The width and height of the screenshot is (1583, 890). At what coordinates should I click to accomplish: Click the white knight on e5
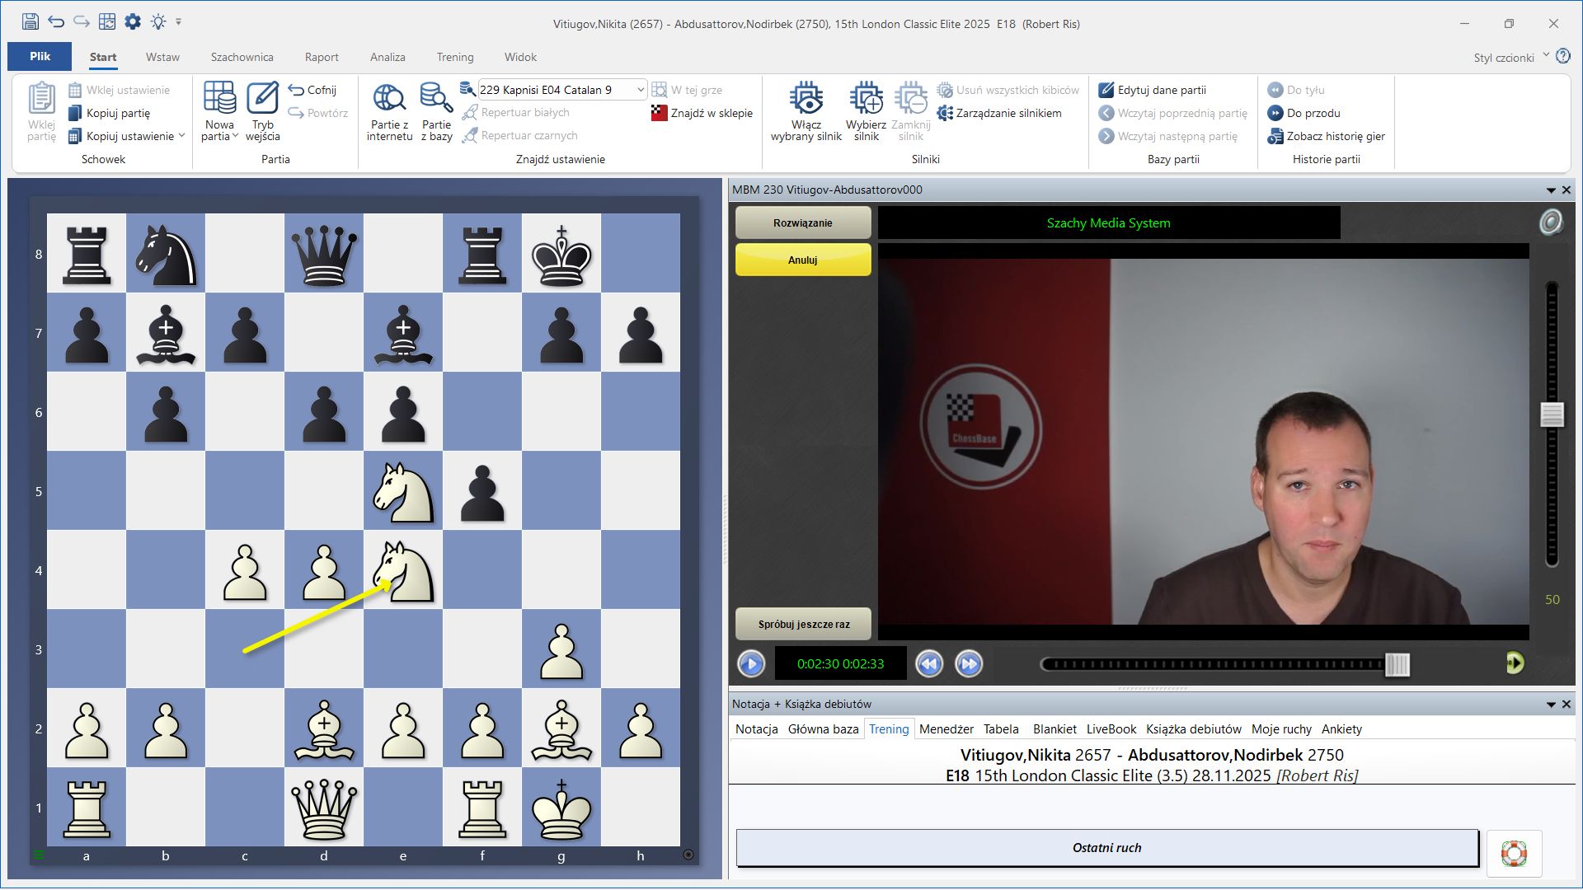[402, 492]
